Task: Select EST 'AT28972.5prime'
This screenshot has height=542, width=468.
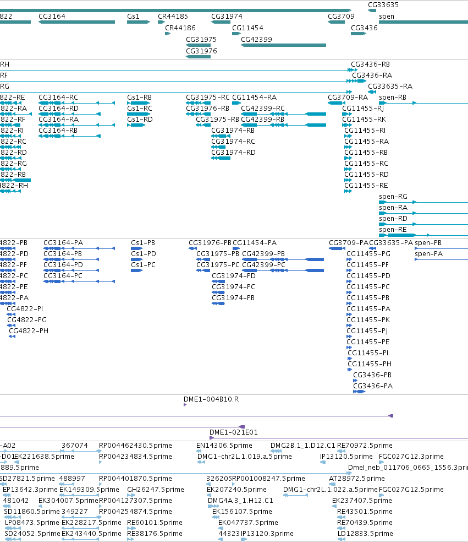Action: pos(357,479)
